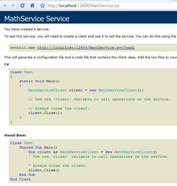Click 'End Class' in the VB code

pyautogui.click(x=20, y=179)
